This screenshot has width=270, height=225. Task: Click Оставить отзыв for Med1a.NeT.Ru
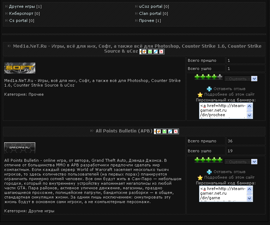point(229,89)
